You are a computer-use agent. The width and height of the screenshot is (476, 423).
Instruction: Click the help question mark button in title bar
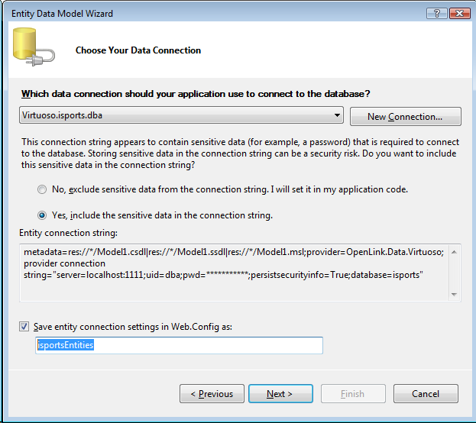tap(436, 14)
